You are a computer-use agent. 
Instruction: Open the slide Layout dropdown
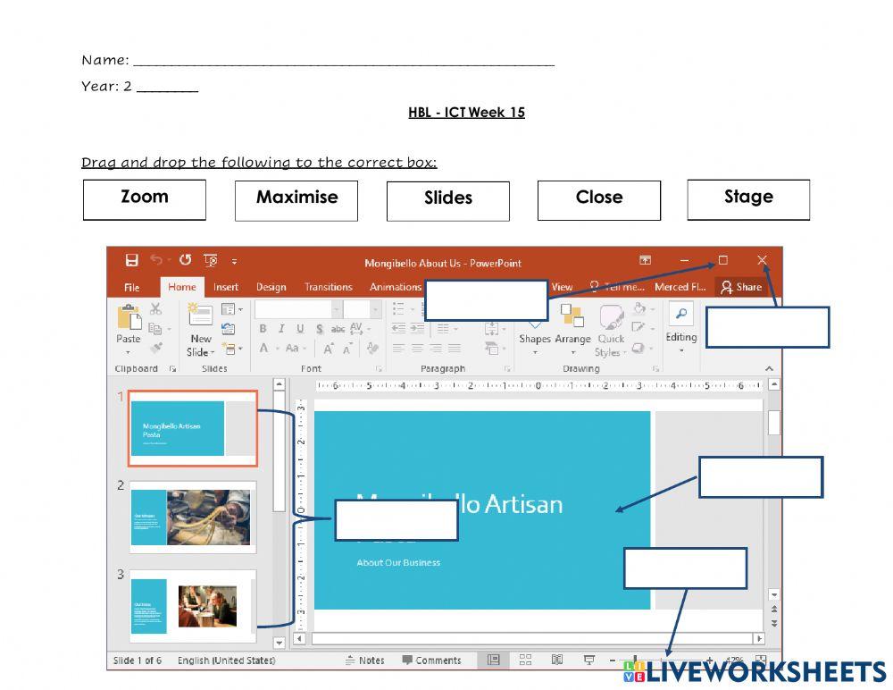pos(231,309)
